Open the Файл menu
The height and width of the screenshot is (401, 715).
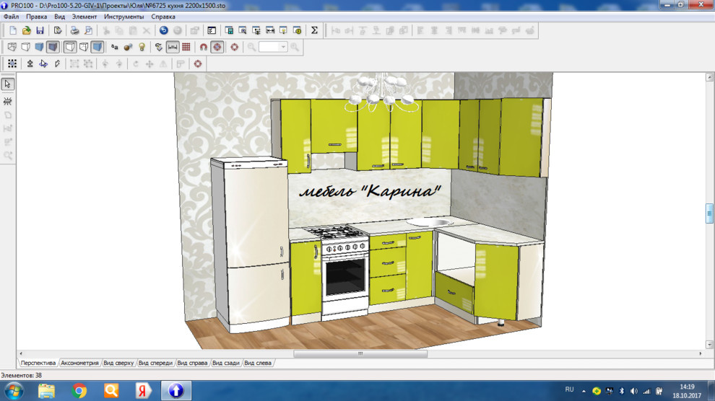11,16
